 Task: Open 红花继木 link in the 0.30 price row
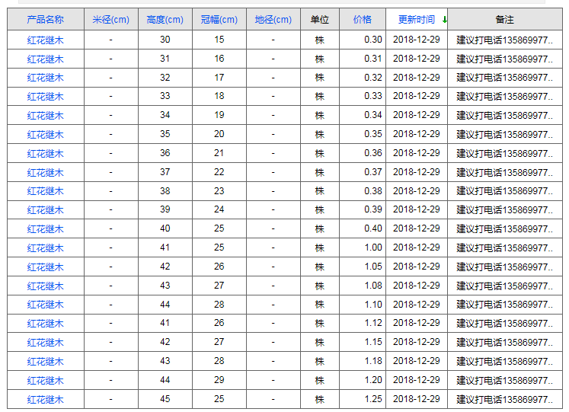[x=46, y=40]
